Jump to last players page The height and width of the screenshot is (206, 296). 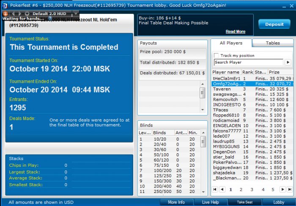[x=290, y=189]
